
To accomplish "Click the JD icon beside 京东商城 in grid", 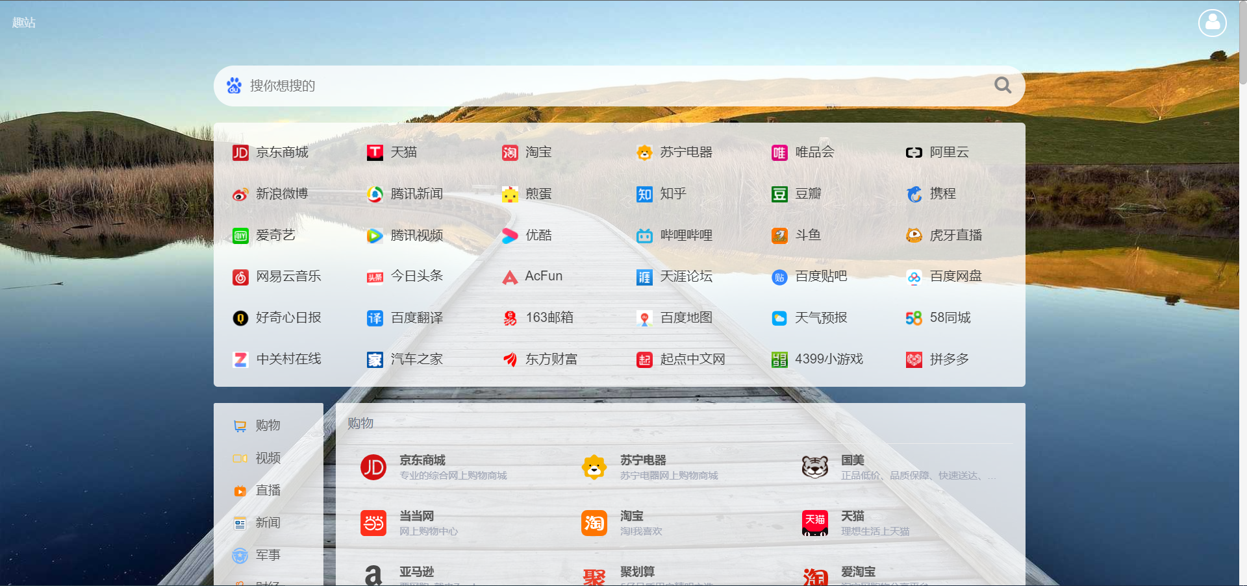I will [240, 153].
